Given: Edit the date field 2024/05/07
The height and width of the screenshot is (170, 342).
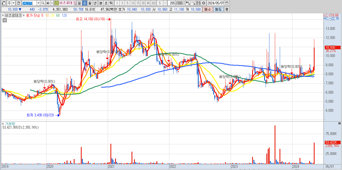Looking at the screenshot, I should tap(215, 3).
